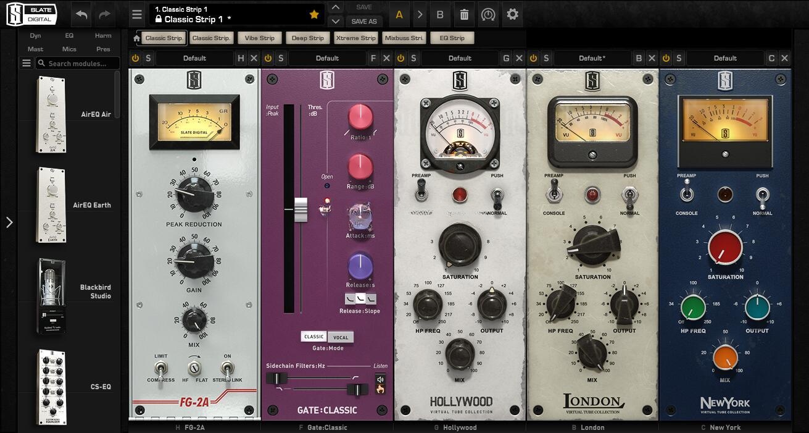Solo the Hollywood module

tap(413, 58)
